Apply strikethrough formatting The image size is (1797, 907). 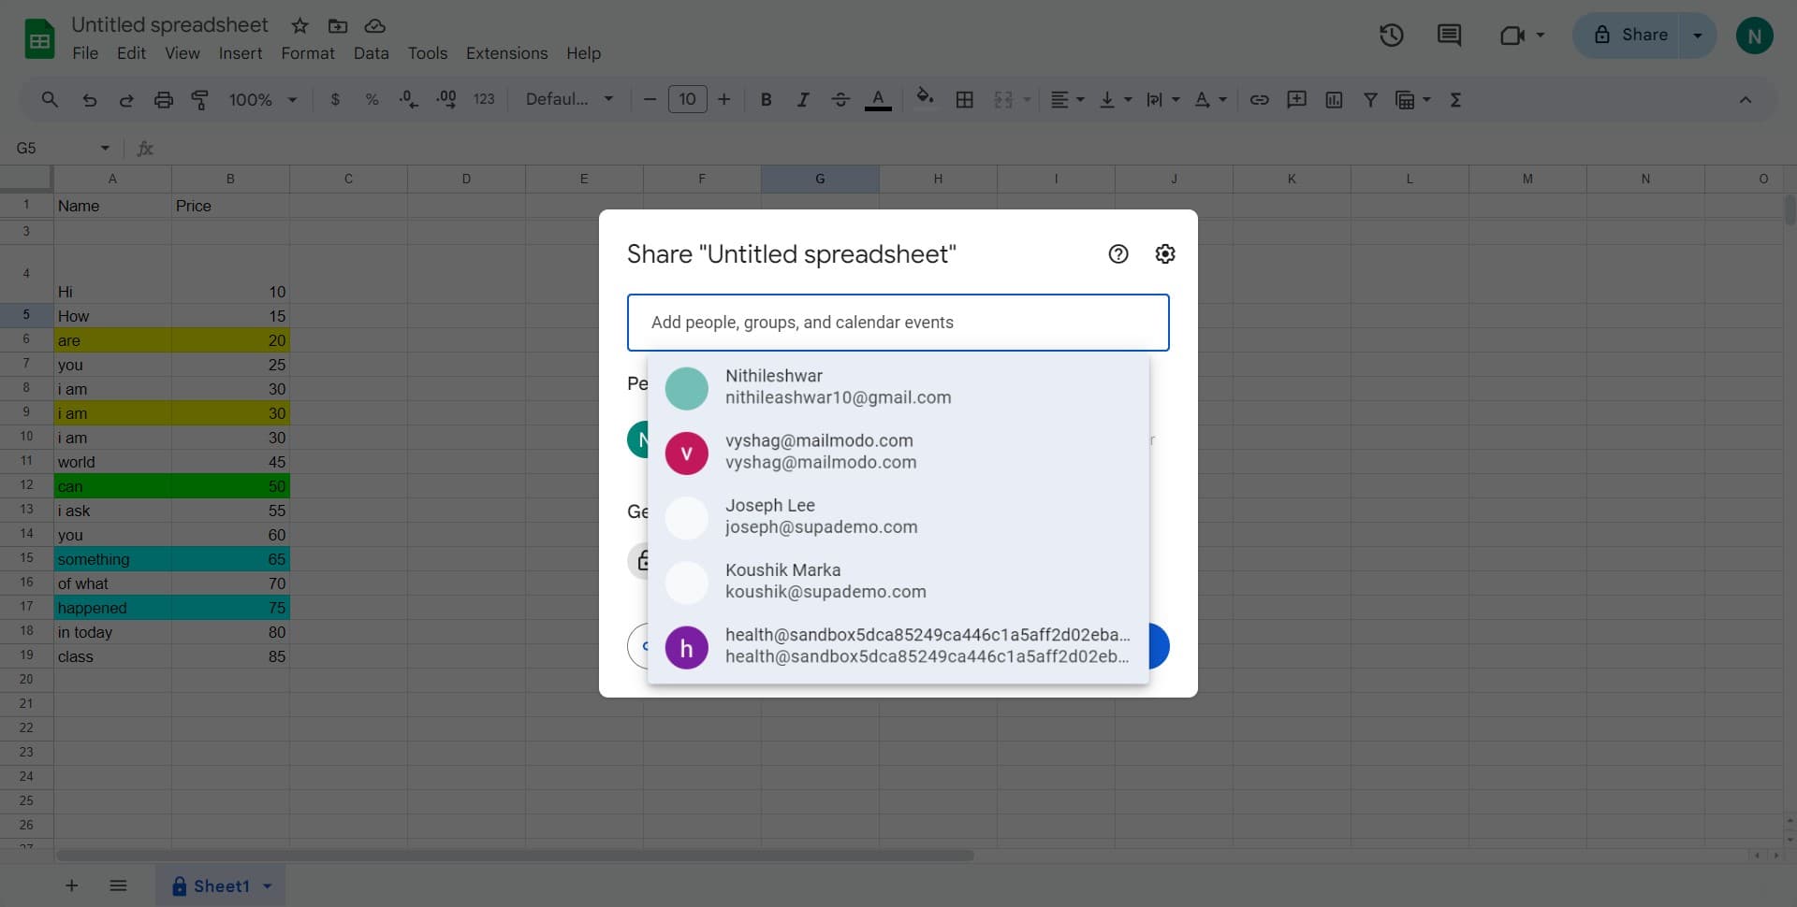[840, 99]
